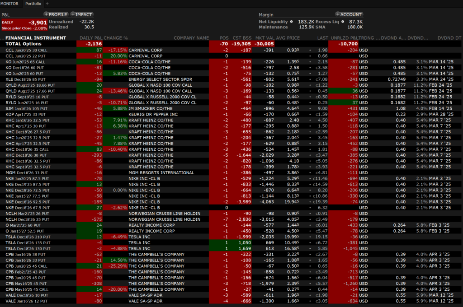The width and height of the screenshot is (463, 307).
Task: Sort by the DAILY P&L column header
Action: pyautogui.click(x=90, y=38)
